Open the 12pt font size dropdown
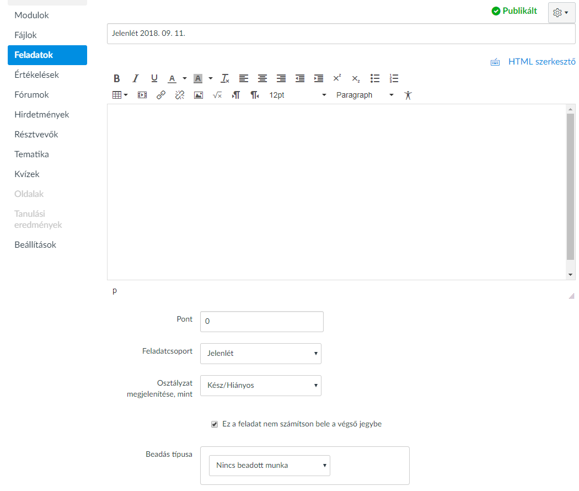The width and height of the screenshot is (579, 491). point(298,95)
